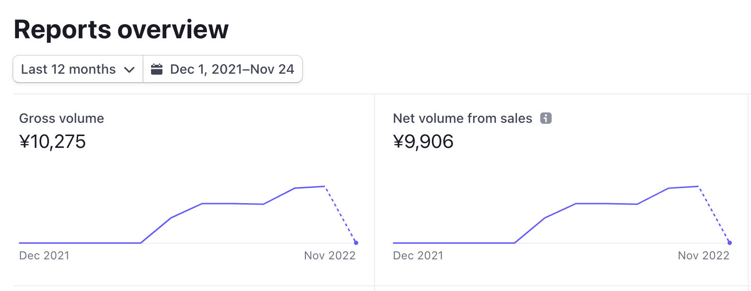The width and height of the screenshot is (751, 291).
Task: Click Nov 2022 label under Net volume chart
Action: [x=704, y=256]
